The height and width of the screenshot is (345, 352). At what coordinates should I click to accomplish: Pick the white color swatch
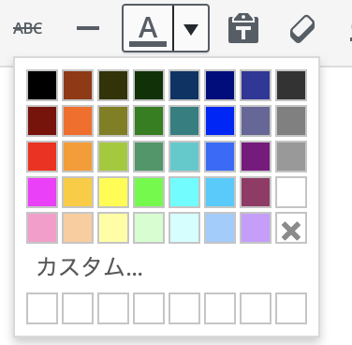pyautogui.click(x=291, y=192)
